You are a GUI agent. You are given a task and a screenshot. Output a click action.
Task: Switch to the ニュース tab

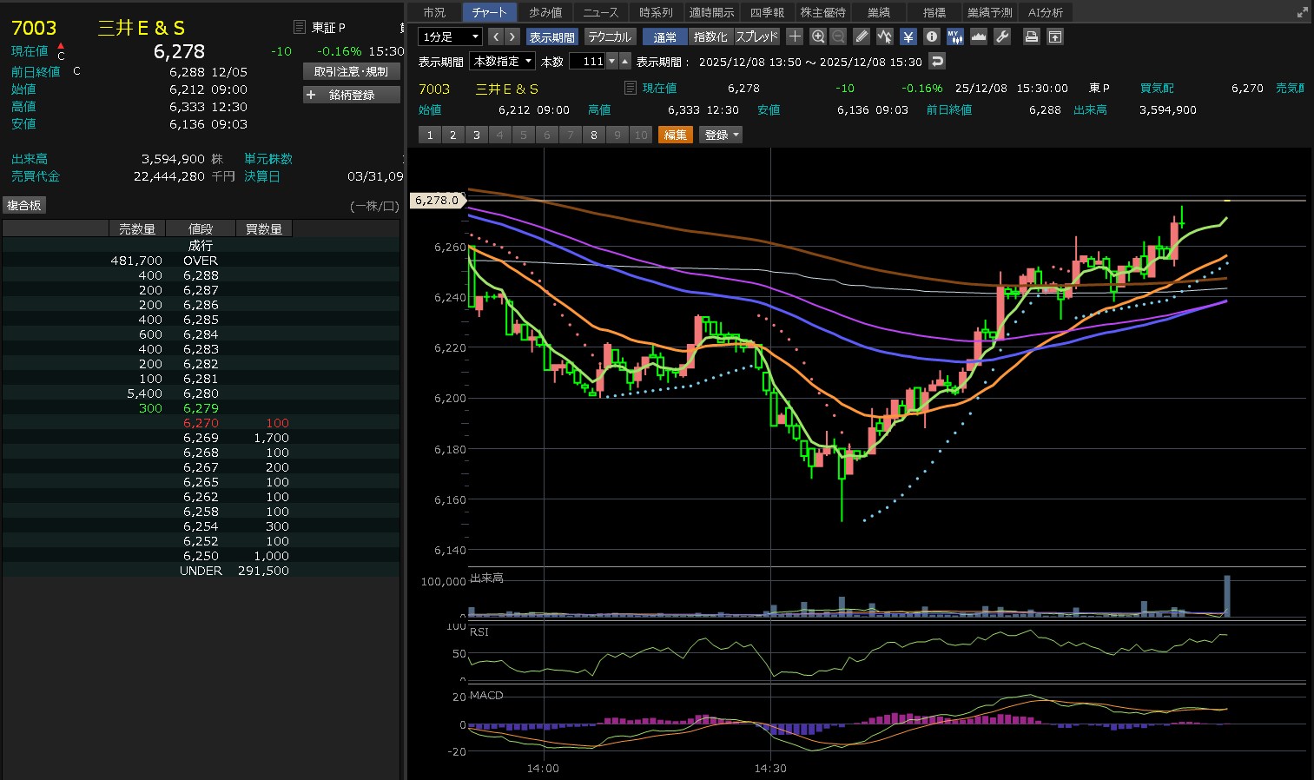(x=600, y=12)
